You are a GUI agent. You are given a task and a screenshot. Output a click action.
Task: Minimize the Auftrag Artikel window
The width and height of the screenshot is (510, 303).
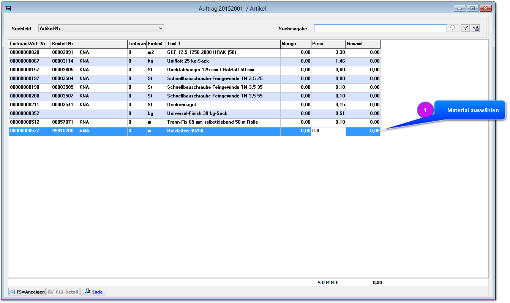tap(460, 8)
